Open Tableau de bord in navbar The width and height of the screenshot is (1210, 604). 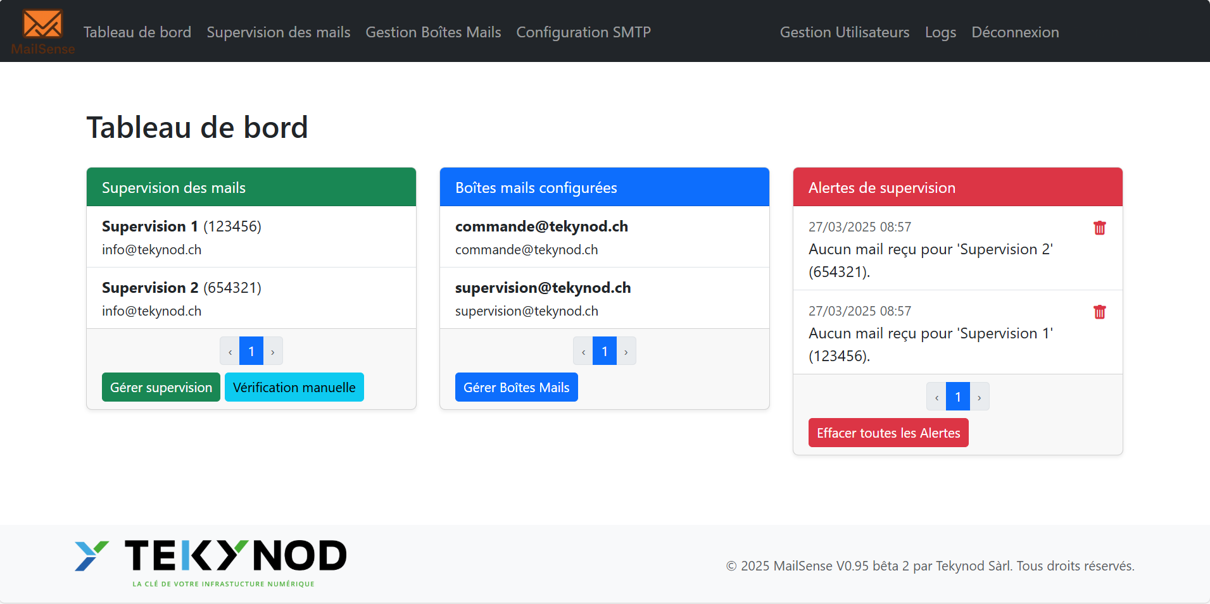click(137, 32)
